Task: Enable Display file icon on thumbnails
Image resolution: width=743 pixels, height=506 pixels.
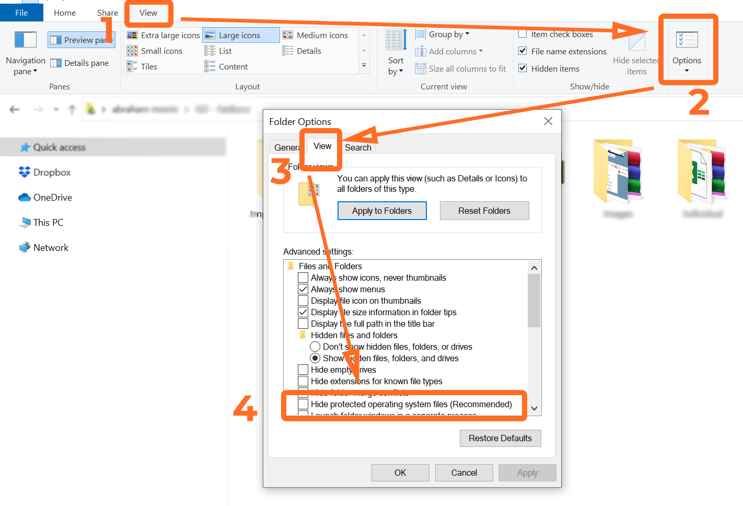Action: tap(303, 301)
